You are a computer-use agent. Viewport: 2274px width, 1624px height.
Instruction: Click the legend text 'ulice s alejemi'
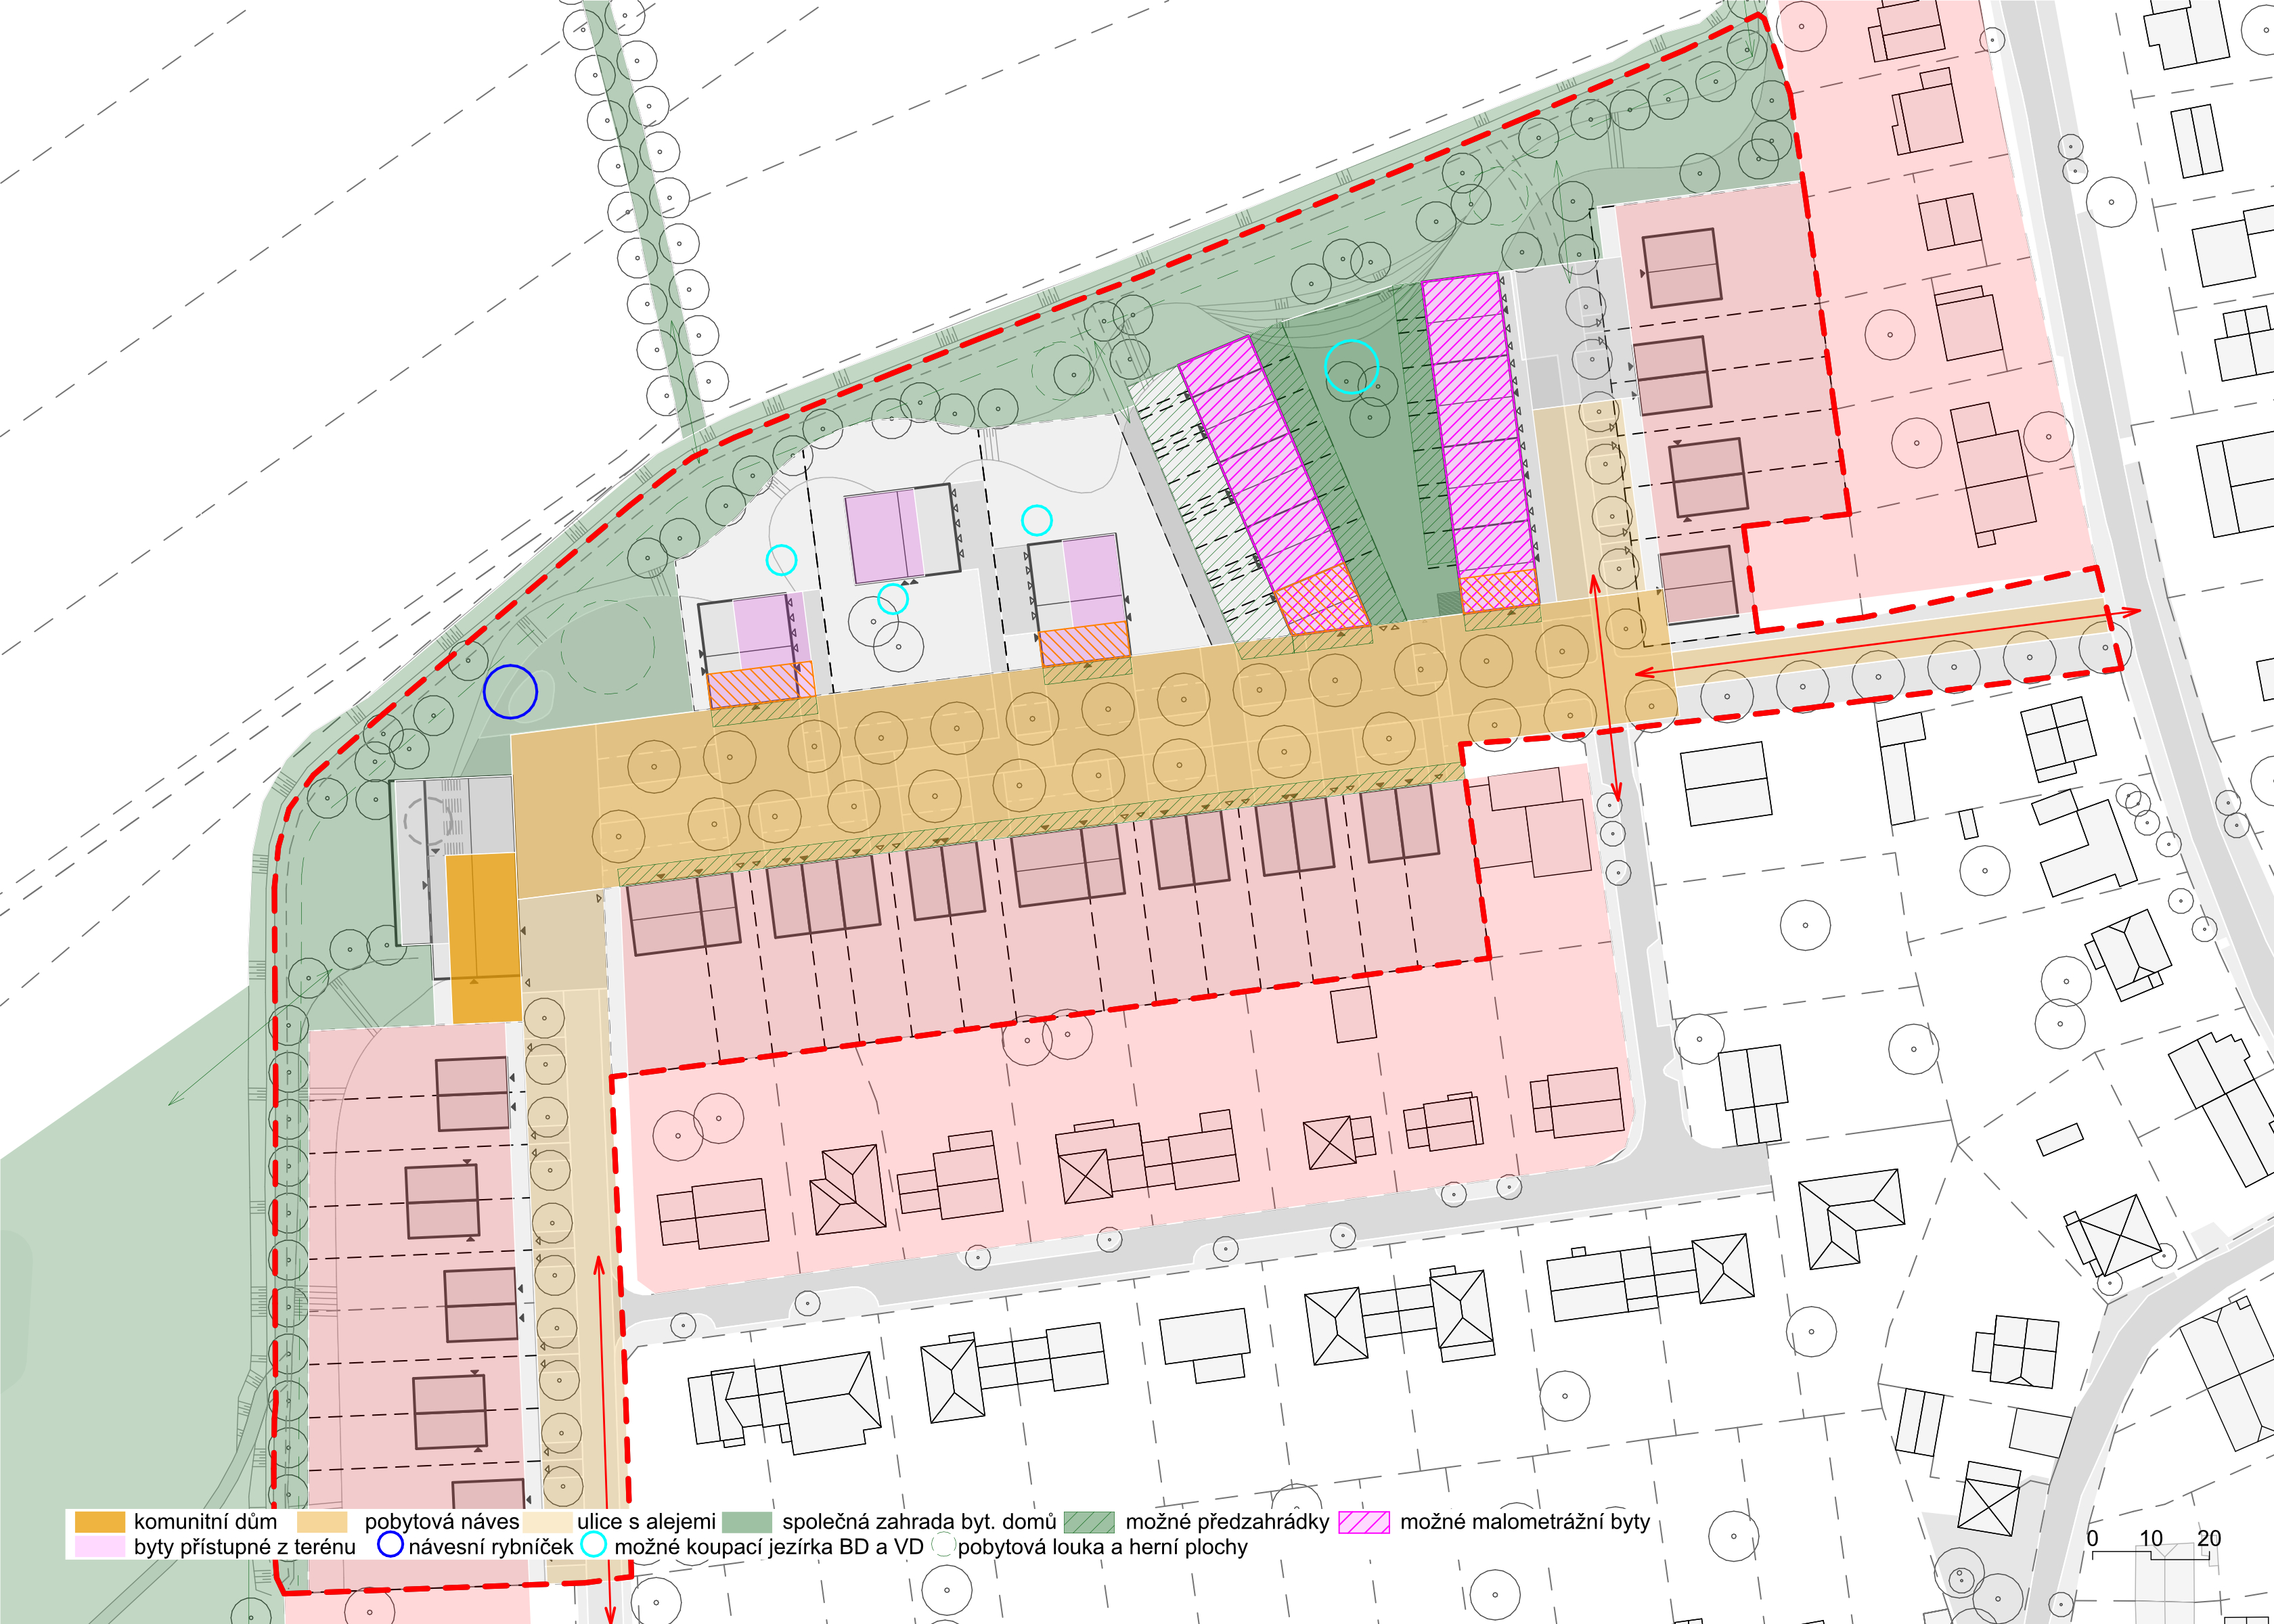pos(646,1522)
